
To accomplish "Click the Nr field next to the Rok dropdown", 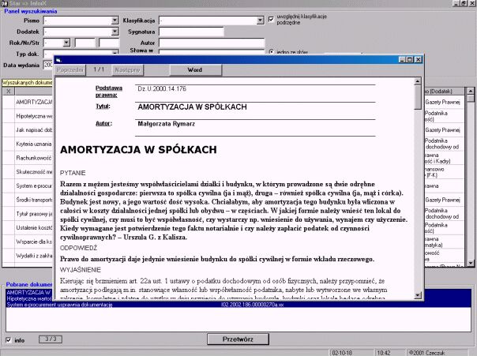I will 85,43.
